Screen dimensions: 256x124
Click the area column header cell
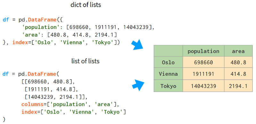238,51
